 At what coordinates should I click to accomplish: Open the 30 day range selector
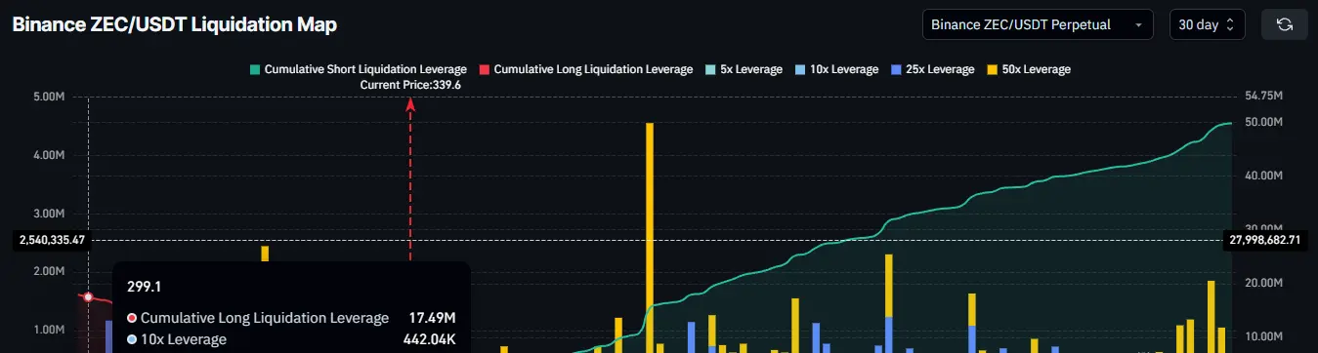click(x=1207, y=24)
